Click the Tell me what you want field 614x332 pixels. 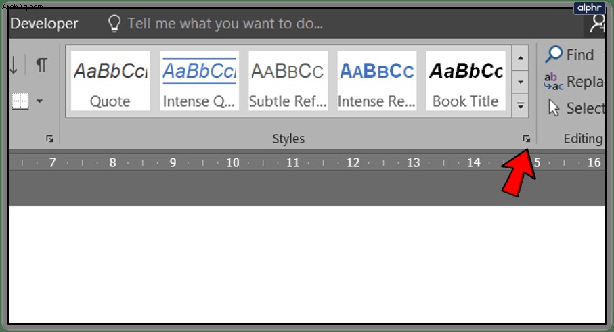pos(225,24)
